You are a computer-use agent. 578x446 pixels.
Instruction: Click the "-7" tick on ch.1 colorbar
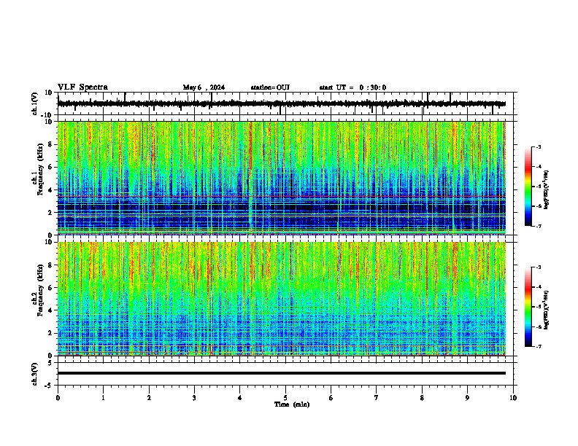click(539, 226)
